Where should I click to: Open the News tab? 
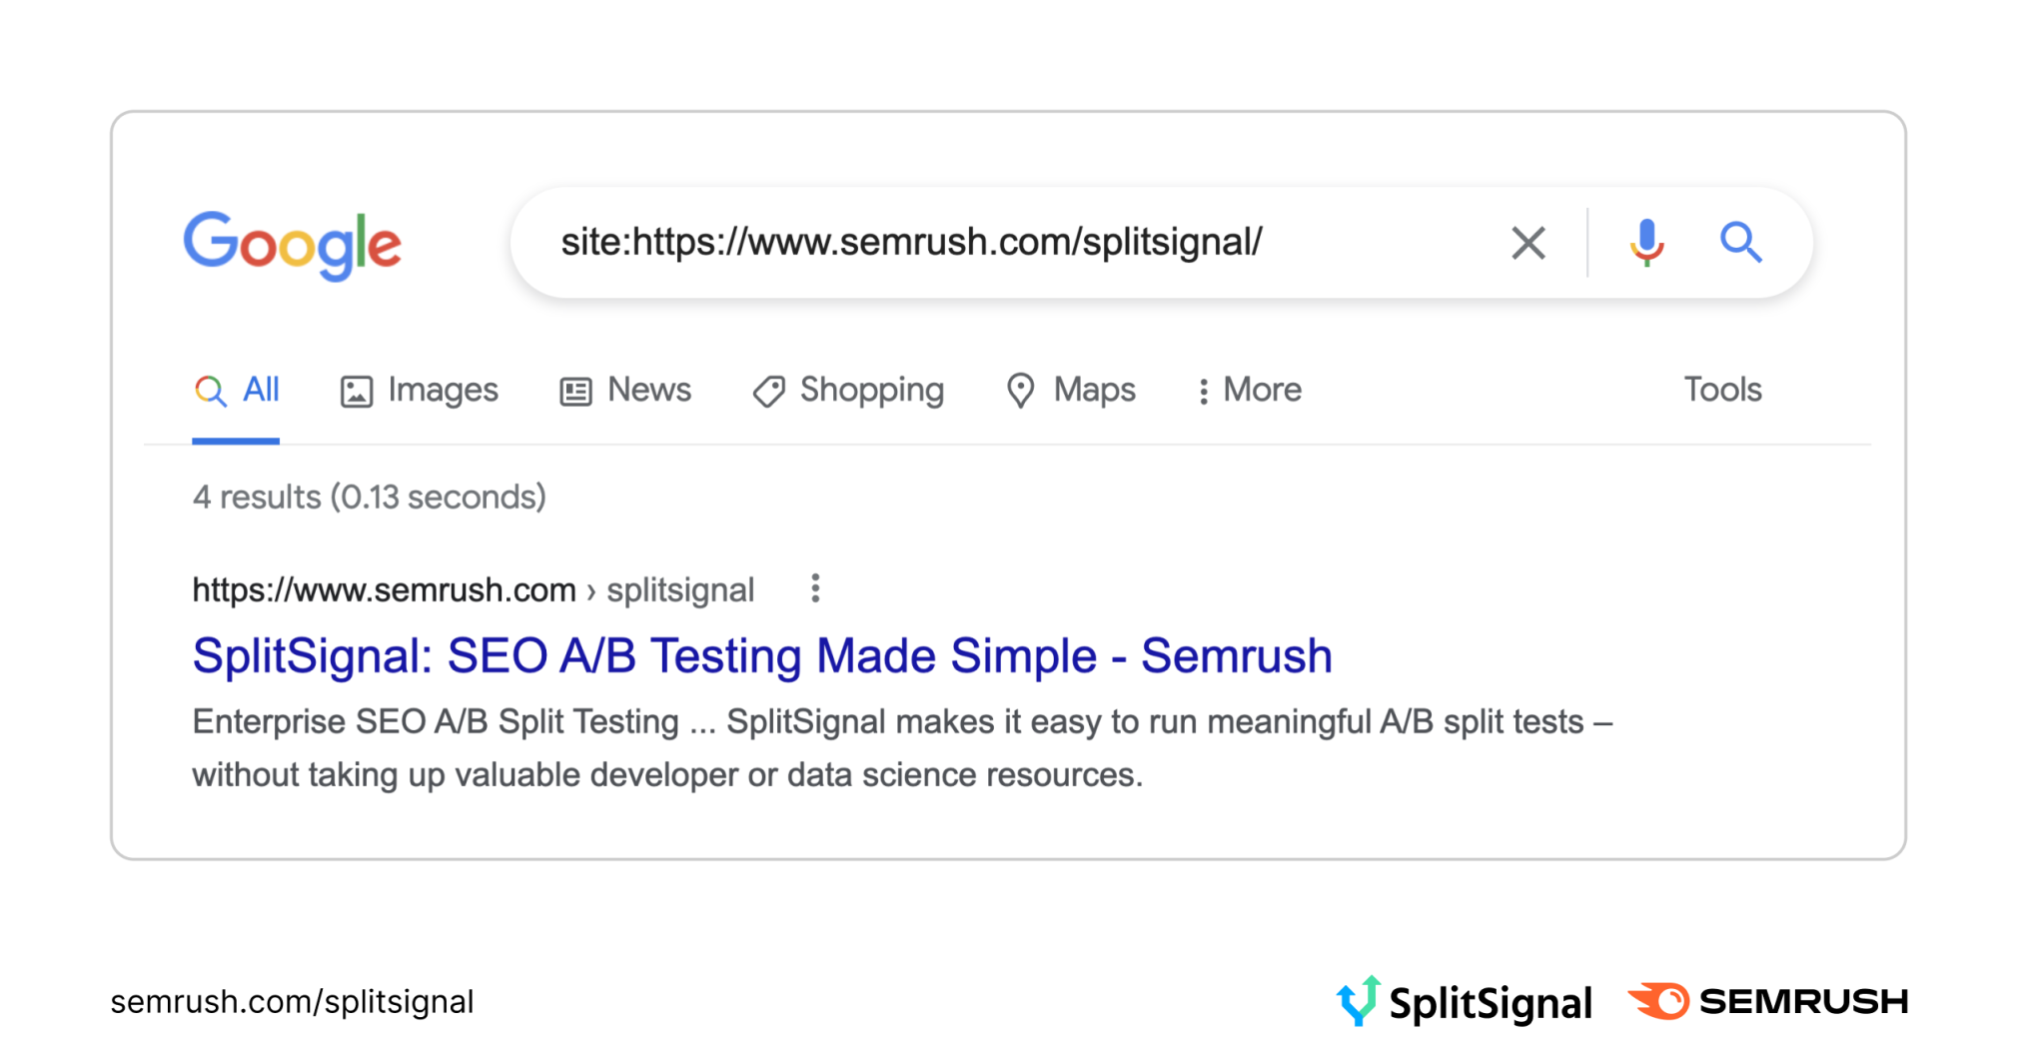coord(648,390)
